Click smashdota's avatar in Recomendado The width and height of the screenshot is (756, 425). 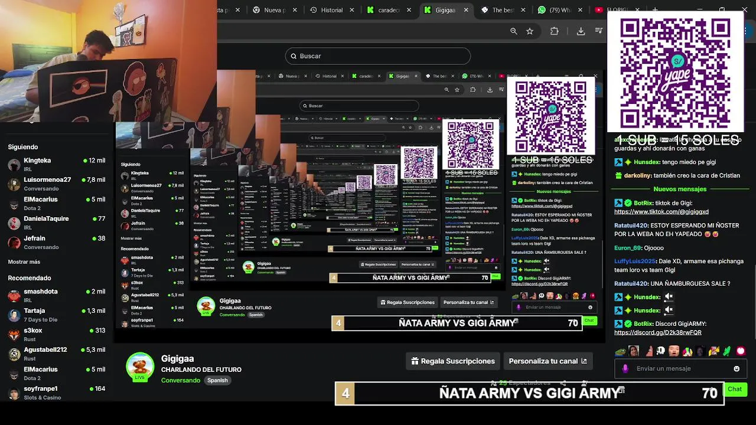coord(14,296)
